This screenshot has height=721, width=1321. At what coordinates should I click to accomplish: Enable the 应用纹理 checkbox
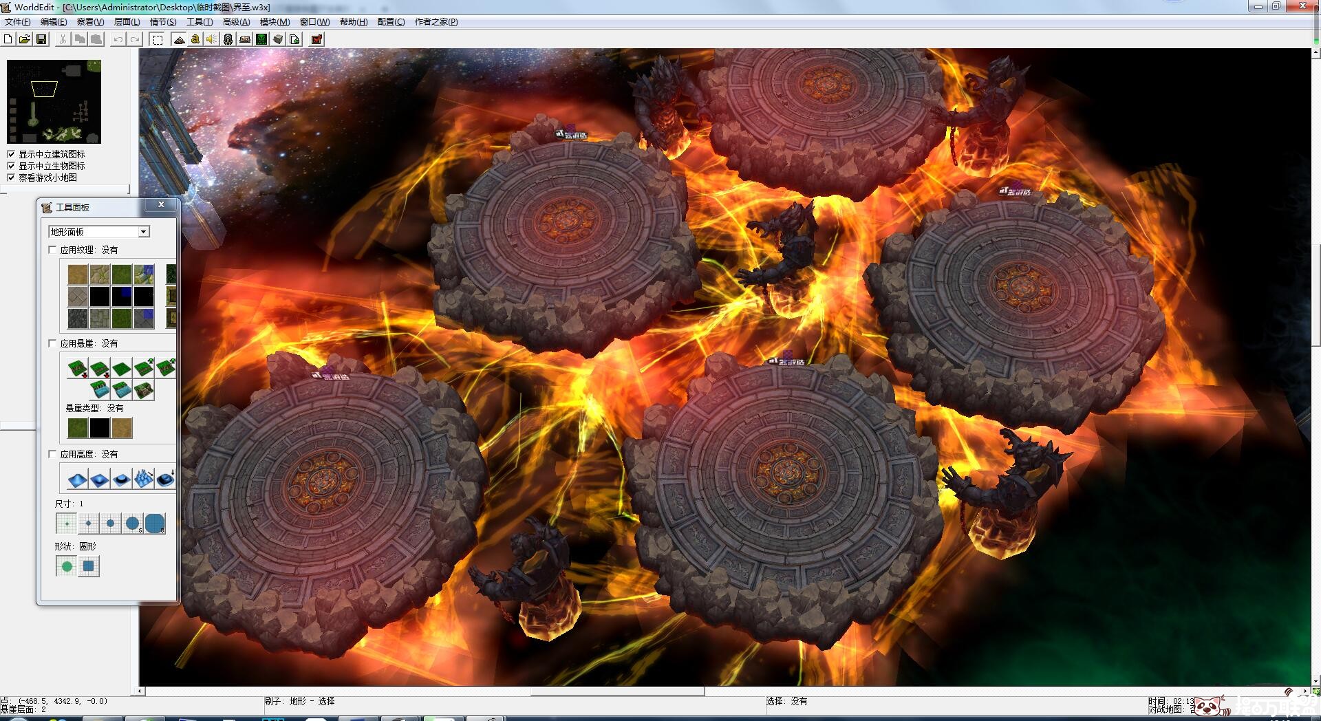click(x=53, y=250)
